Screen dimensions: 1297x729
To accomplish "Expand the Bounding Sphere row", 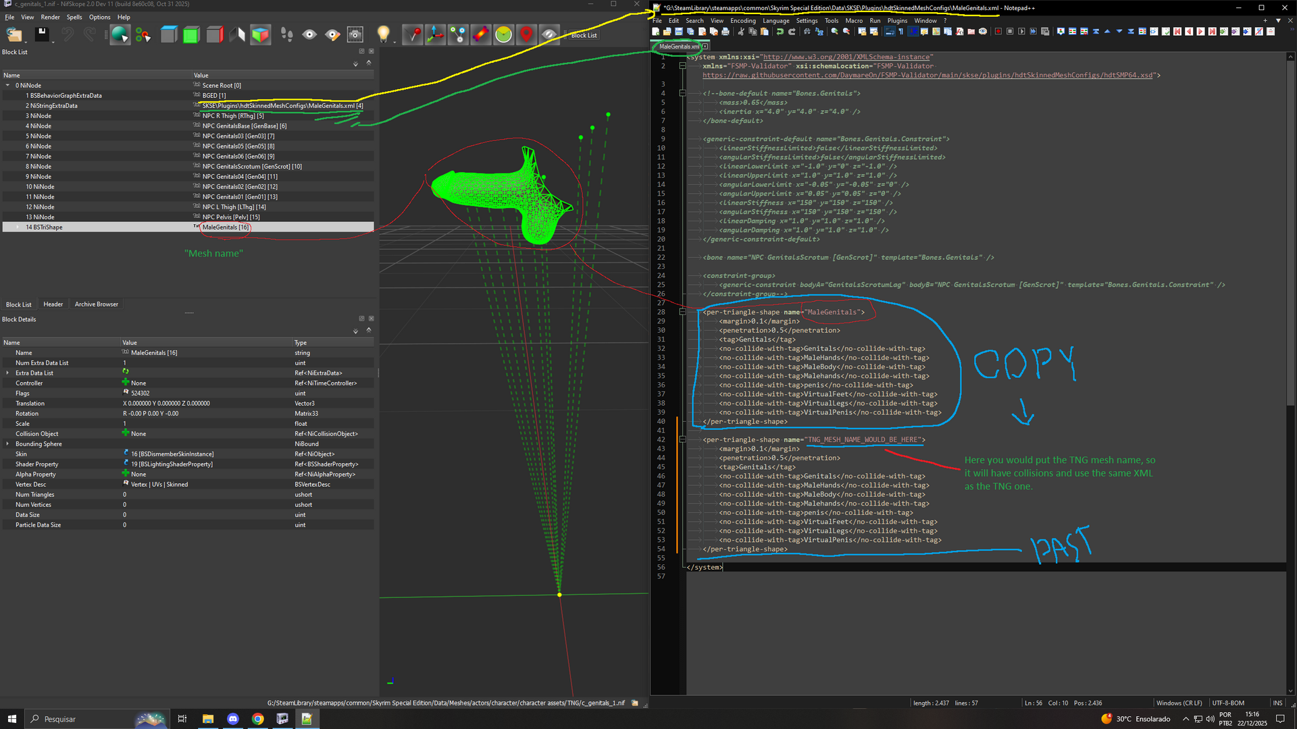I will [7, 444].
